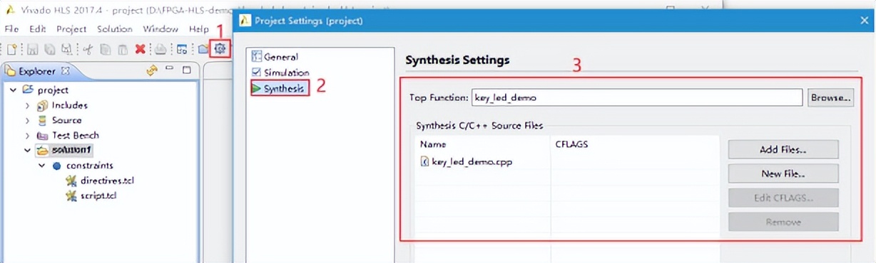Viewport: 876px width, 263px height.
Task: Click the Save toolbar icon
Action: click(33, 49)
